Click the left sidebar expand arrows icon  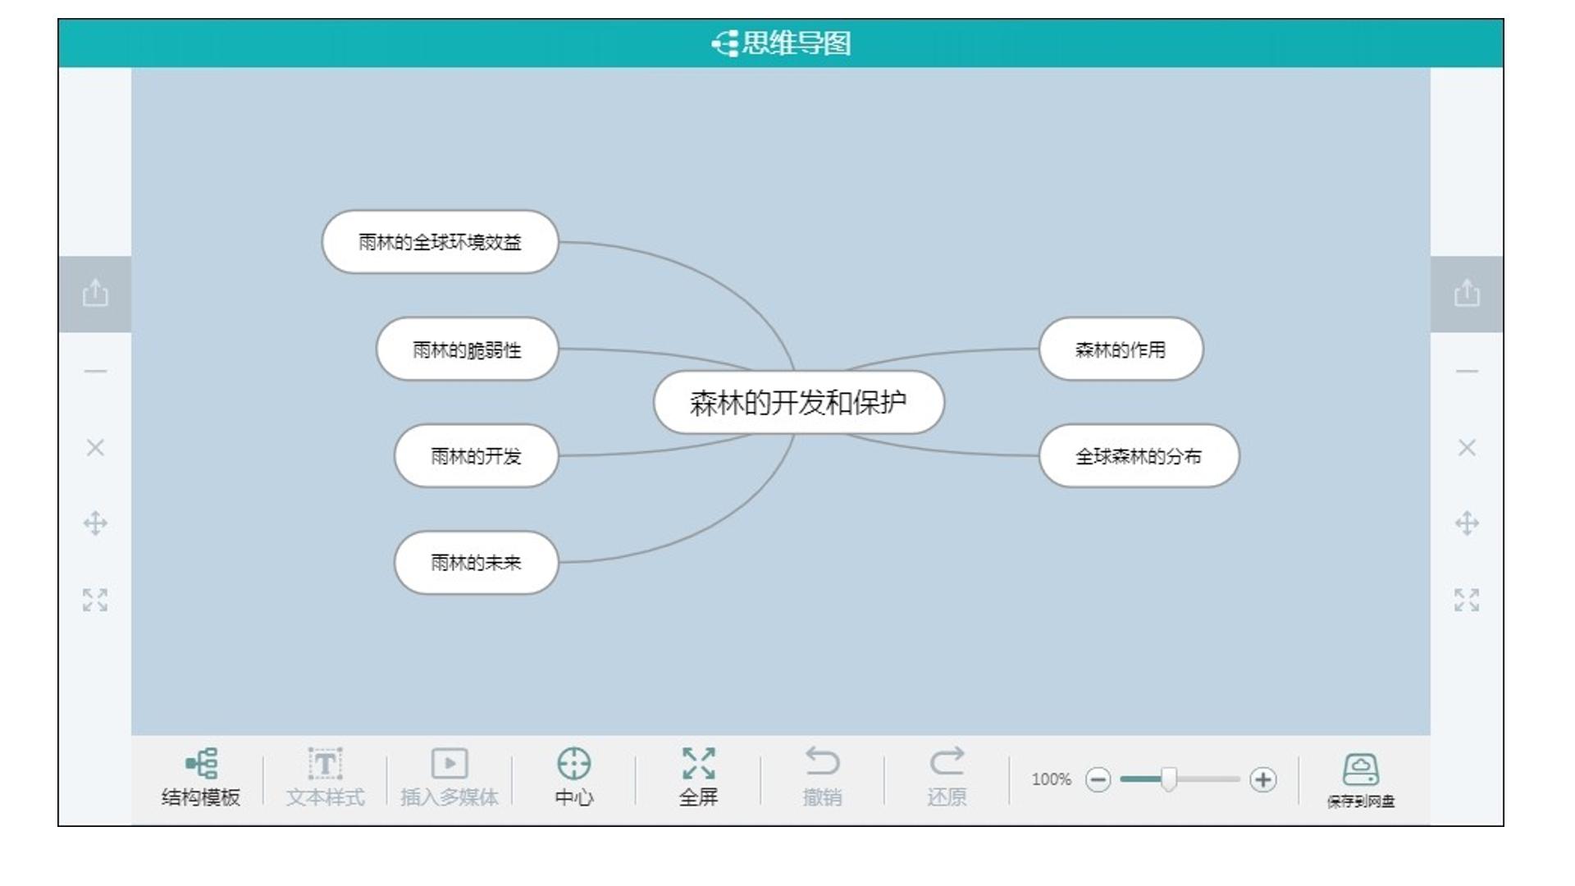pos(95,600)
